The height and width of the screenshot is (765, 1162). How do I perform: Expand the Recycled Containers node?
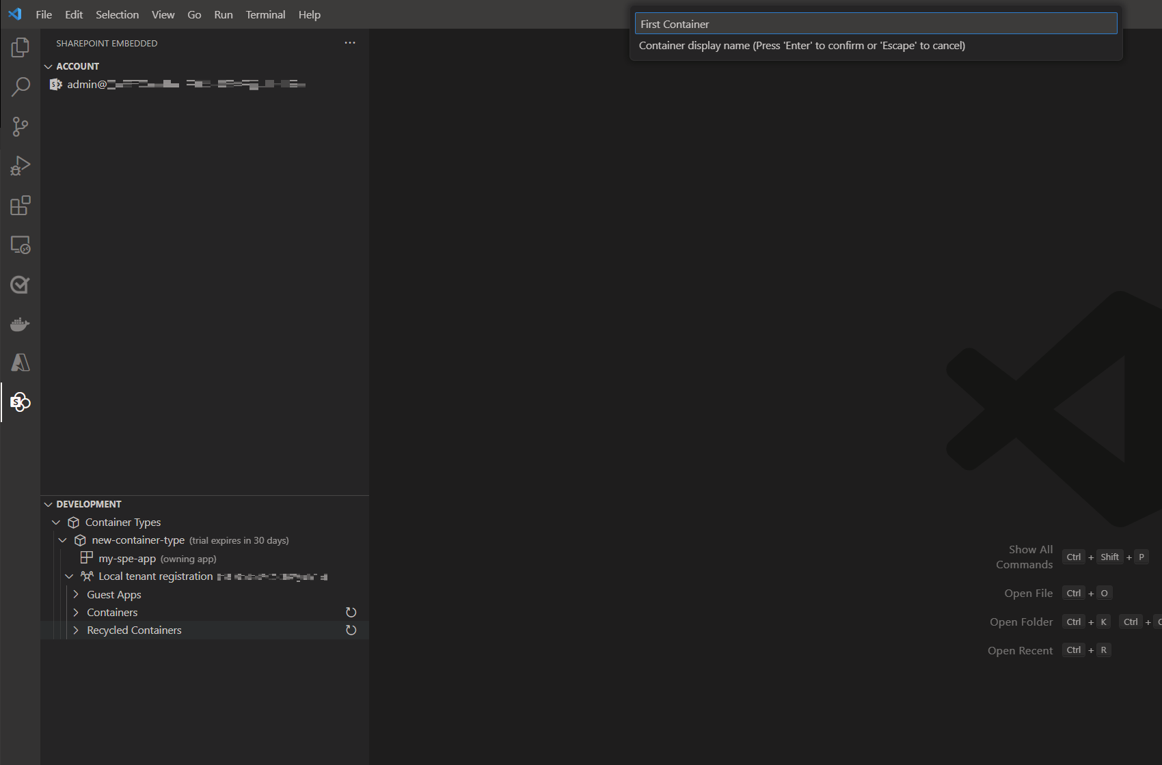pyautogui.click(x=76, y=630)
